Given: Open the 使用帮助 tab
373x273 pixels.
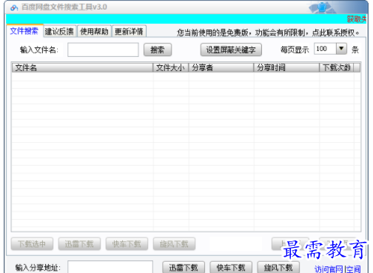Looking at the screenshot, I should click(94, 31).
